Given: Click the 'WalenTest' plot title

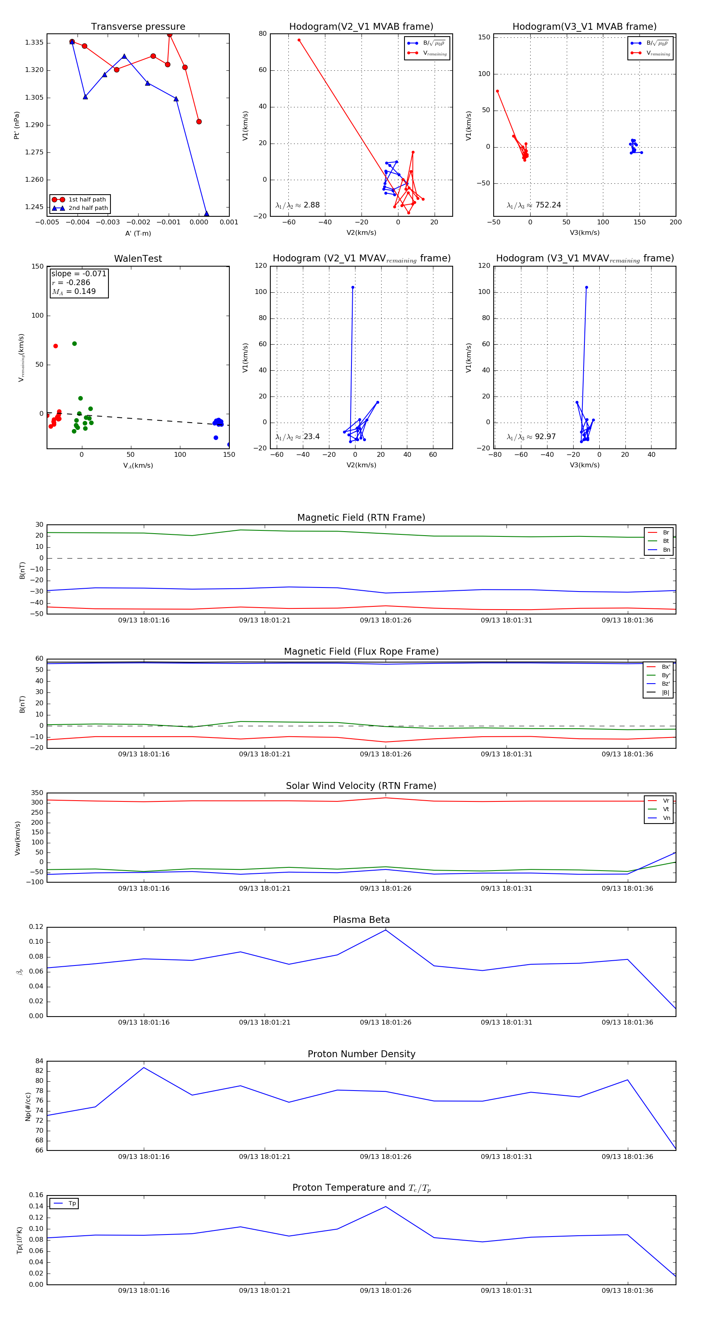Looking at the screenshot, I should (x=138, y=259).
